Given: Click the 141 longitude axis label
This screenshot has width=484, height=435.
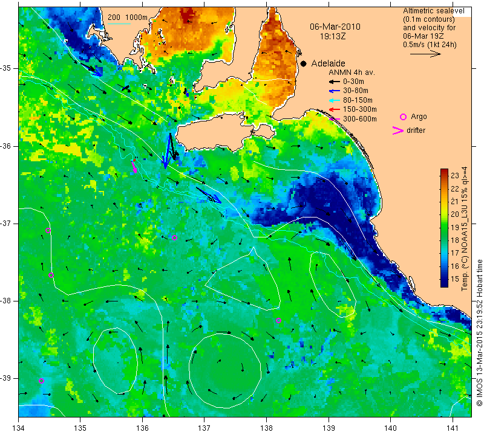Looking at the screenshot, I should point(453,428).
